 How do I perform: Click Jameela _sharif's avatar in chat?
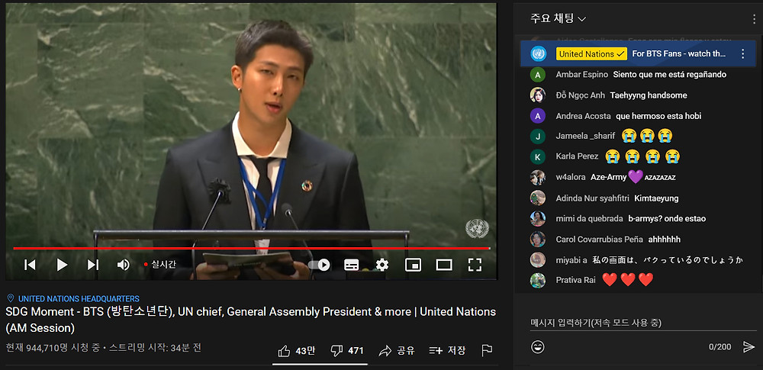point(538,137)
